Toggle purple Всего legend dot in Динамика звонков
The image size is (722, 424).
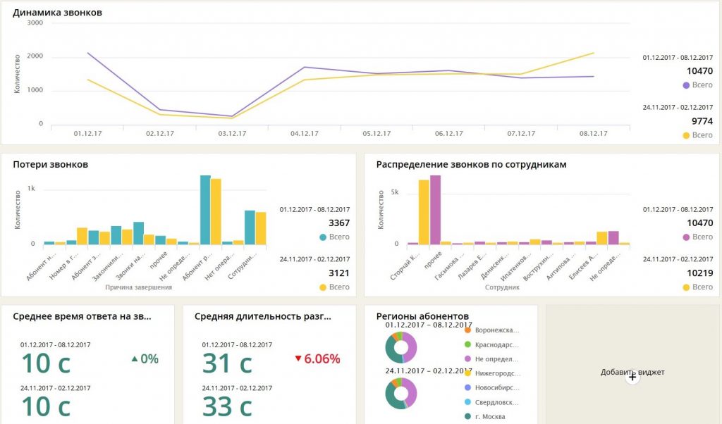[685, 85]
